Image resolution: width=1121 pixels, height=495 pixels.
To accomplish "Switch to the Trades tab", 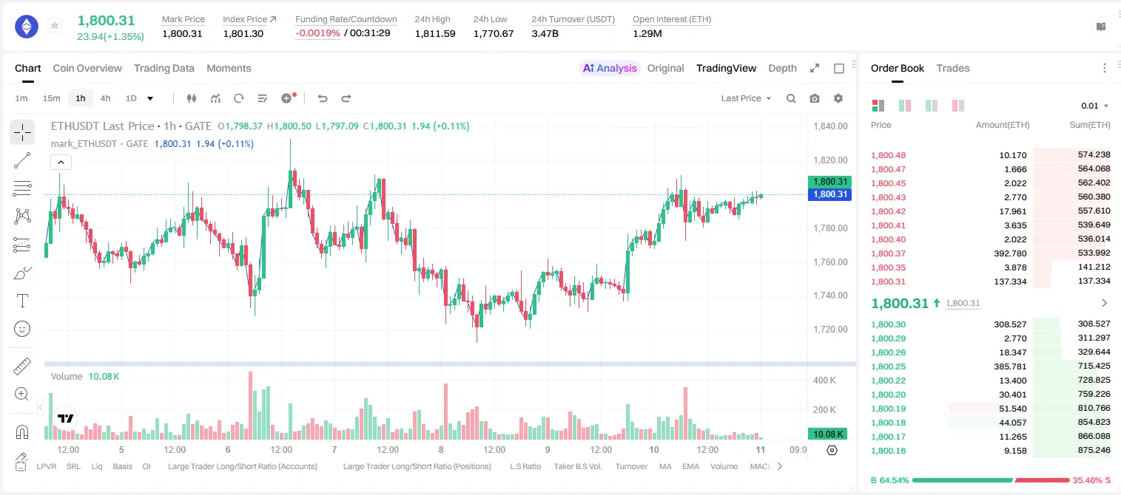I will point(952,68).
